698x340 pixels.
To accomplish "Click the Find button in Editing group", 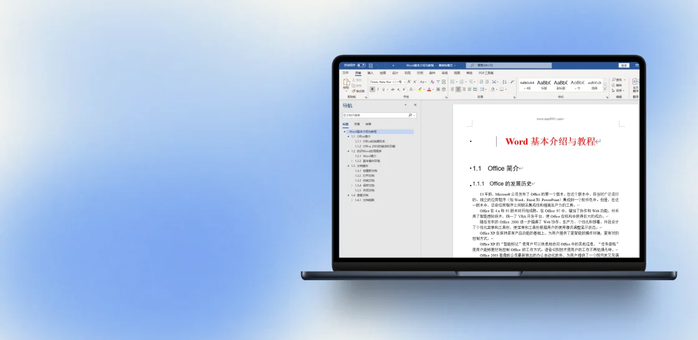I will (617, 80).
